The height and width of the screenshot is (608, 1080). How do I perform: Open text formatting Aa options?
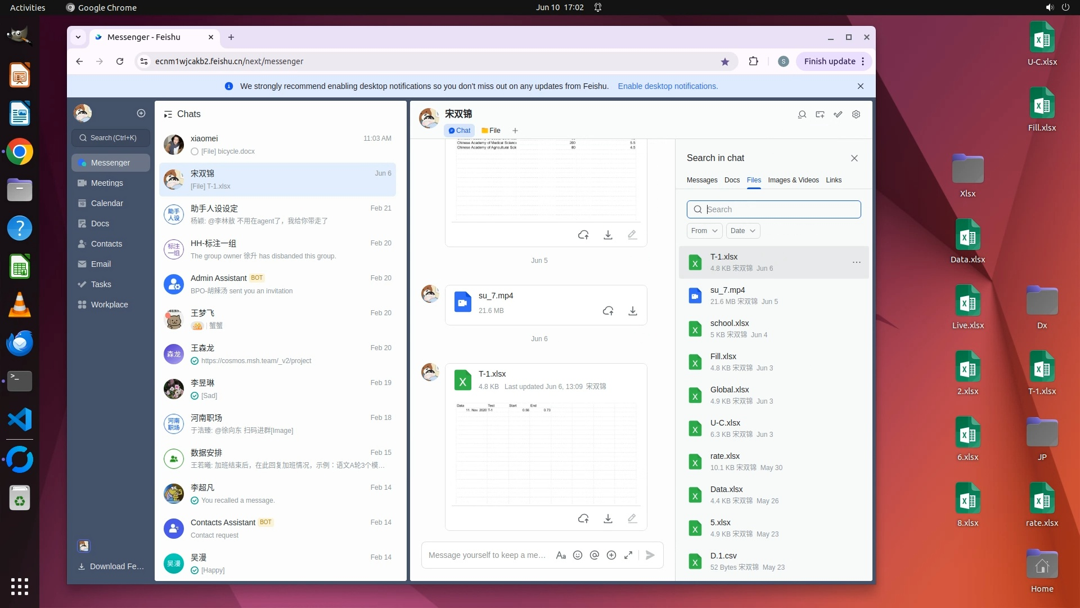click(560, 555)
